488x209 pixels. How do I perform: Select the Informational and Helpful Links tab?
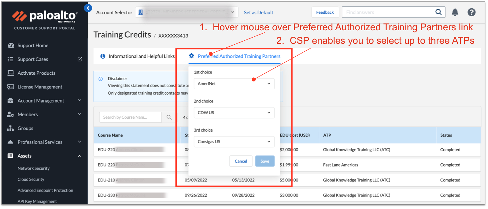tap(142, 56)
